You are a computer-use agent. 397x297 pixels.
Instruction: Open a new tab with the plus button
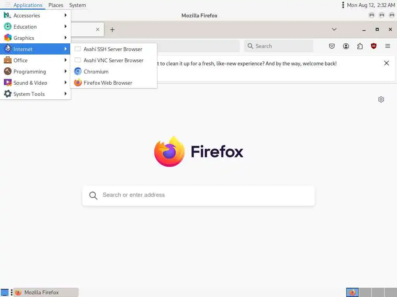point(112,29)
